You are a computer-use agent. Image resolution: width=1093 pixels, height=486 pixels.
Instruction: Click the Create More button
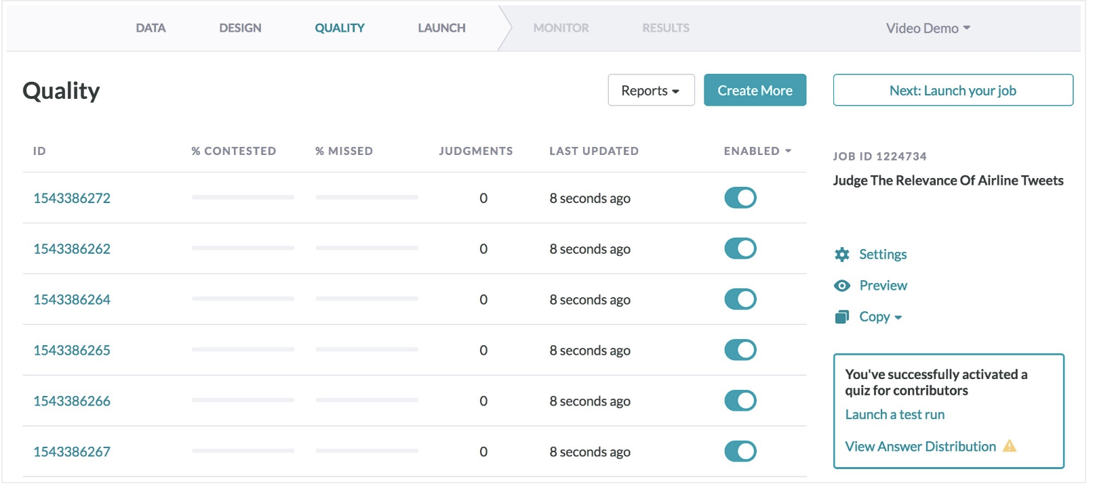click(x=755, y=90)
